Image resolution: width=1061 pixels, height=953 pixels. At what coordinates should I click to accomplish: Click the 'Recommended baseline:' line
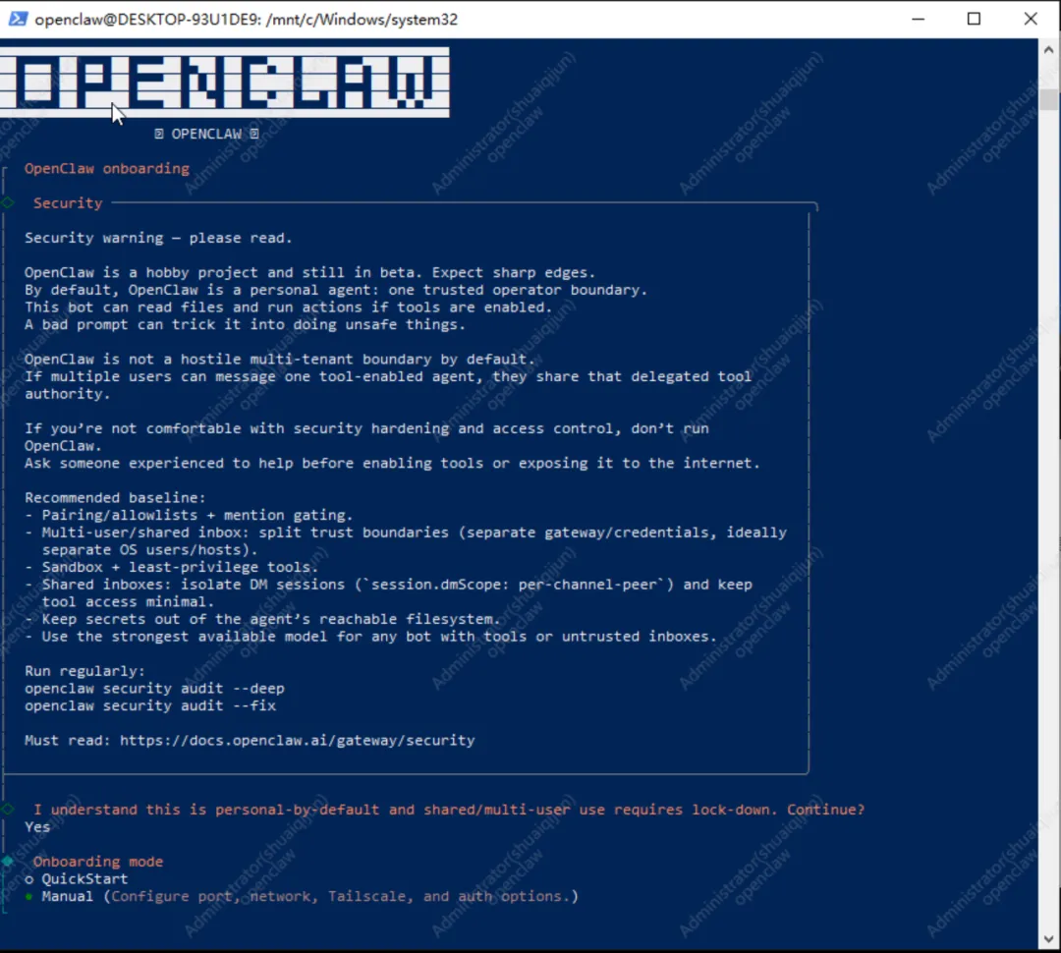(115, 497)
